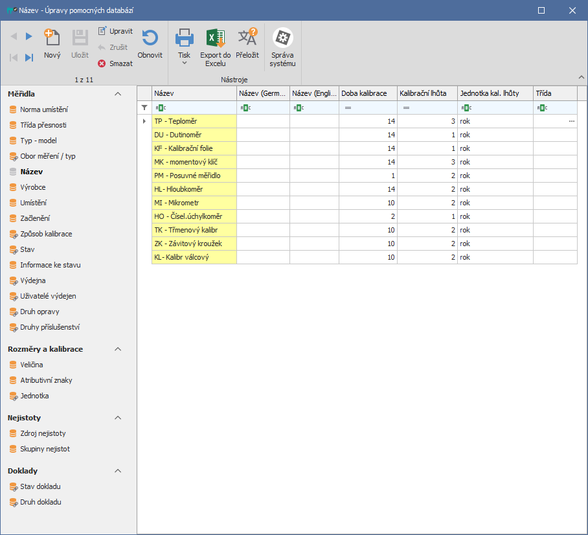
Task: Edit the record with Upravit
Action: tap(115, 31)
